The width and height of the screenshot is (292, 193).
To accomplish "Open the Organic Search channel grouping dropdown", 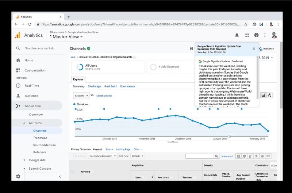I will coord(134,57).
